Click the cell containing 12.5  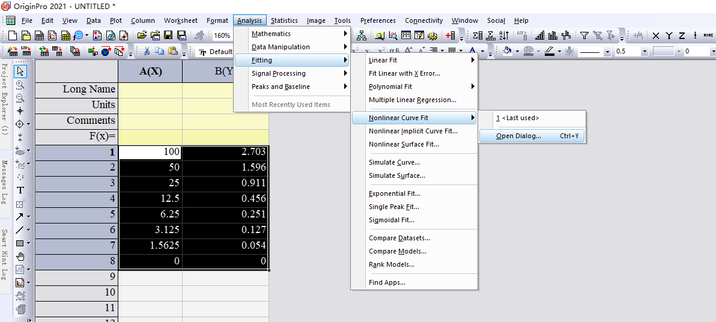(x=150, y=199)
